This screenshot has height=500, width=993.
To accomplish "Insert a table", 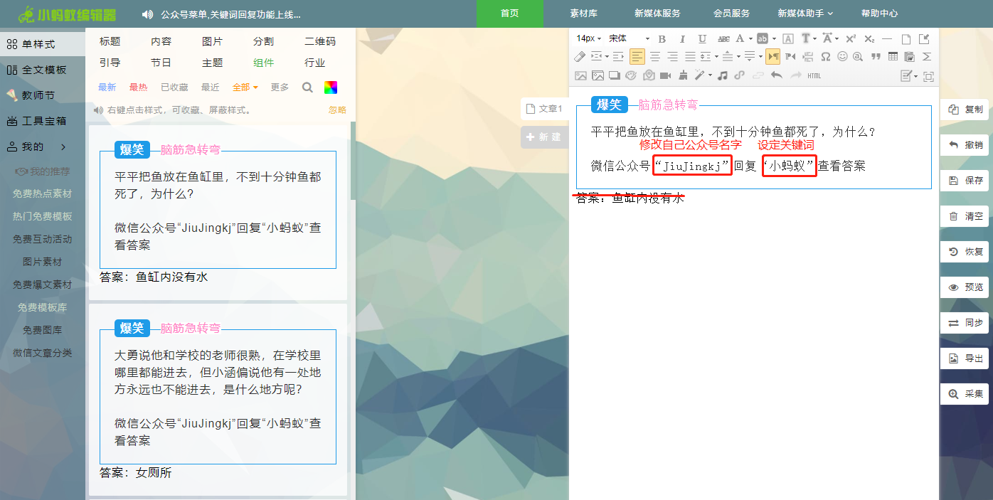I will (x=893, y=56).
